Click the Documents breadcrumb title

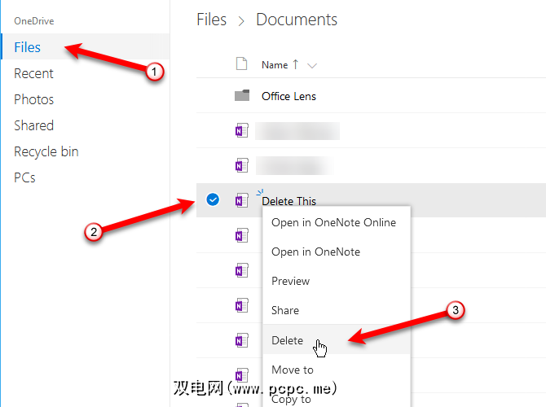pos(297,20)
